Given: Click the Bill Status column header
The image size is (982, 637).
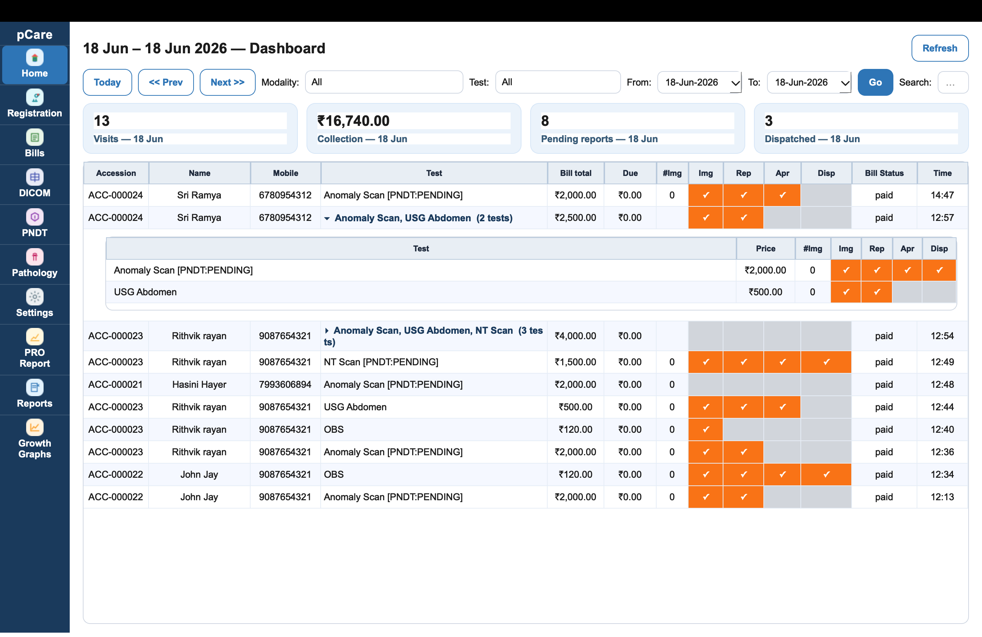Looking at the screenshot, I should click(x=884, y=173).
